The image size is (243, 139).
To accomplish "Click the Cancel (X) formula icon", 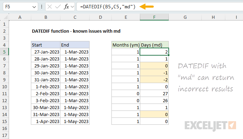I will click(x=50, y=7).
